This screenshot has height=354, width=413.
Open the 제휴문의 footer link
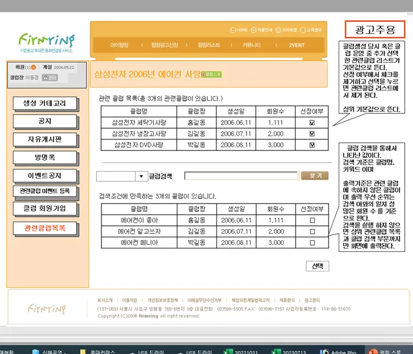click(287, 300)
